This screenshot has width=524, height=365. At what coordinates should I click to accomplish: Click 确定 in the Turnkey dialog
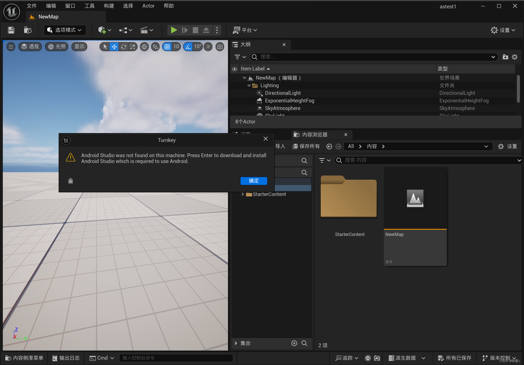(x=253, y=181)
